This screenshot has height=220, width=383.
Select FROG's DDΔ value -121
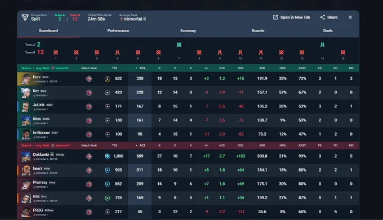pyautogui.click(x=241, y=212)
